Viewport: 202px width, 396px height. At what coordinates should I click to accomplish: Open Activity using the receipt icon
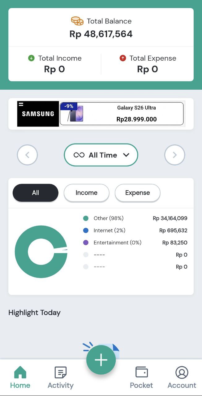click(60, 372)
